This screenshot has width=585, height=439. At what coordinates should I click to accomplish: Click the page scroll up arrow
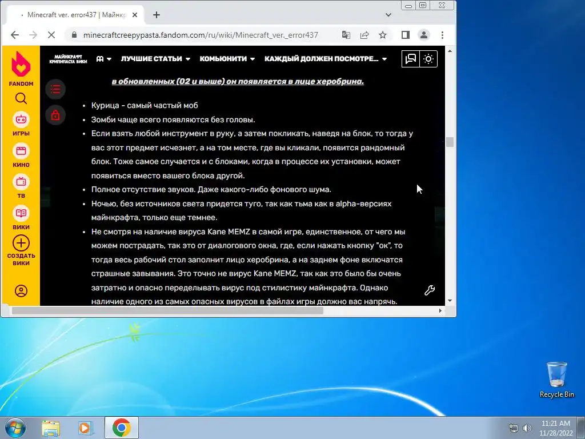pos(450,51)
